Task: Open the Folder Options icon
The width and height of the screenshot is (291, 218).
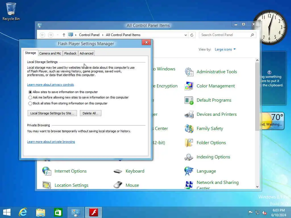Action: click(189, 143)
